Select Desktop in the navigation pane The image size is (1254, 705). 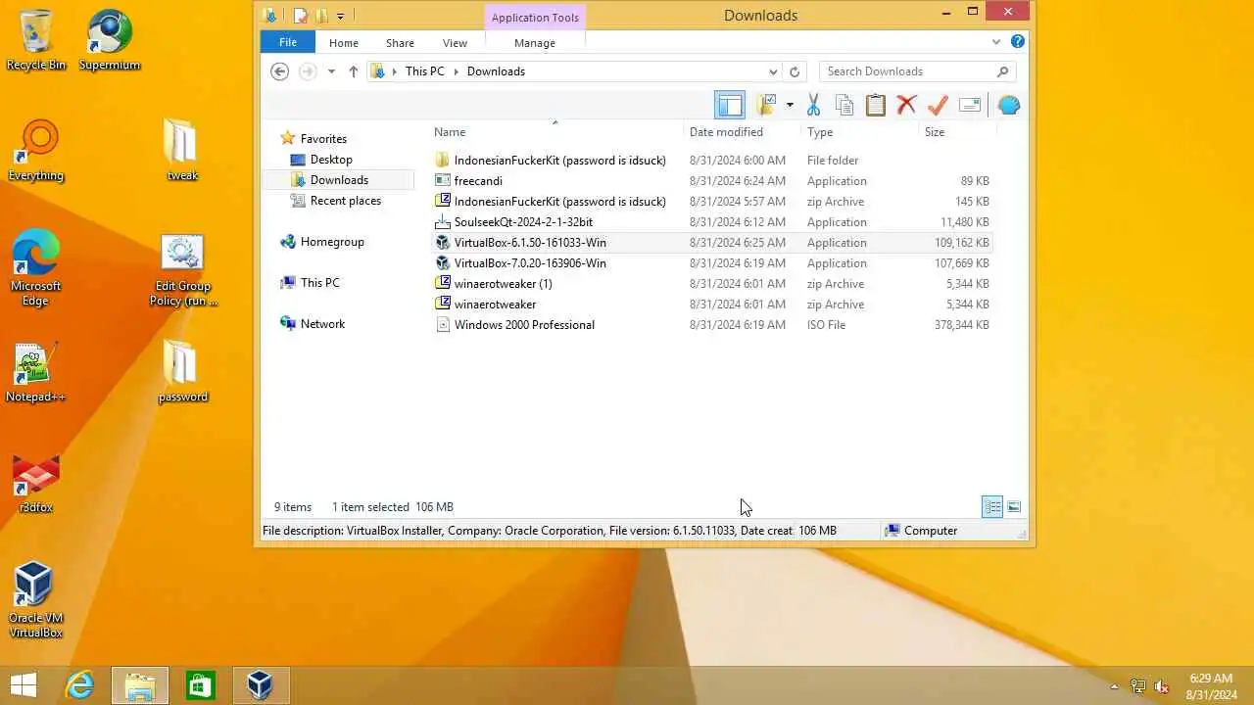point(331,160)
